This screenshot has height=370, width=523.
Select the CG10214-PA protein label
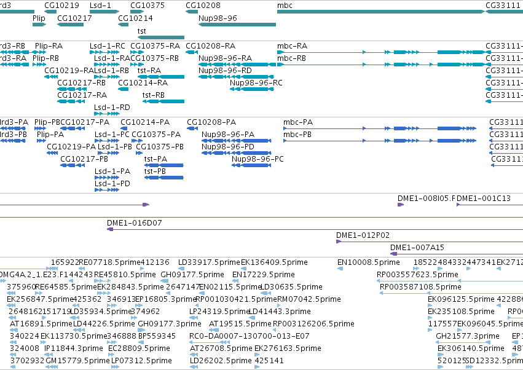(x=145, y=122)
